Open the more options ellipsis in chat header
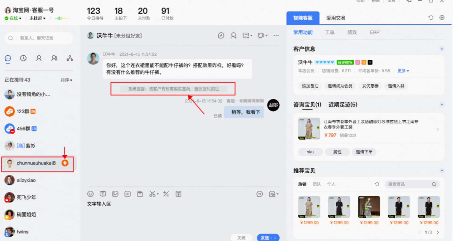 276,35
